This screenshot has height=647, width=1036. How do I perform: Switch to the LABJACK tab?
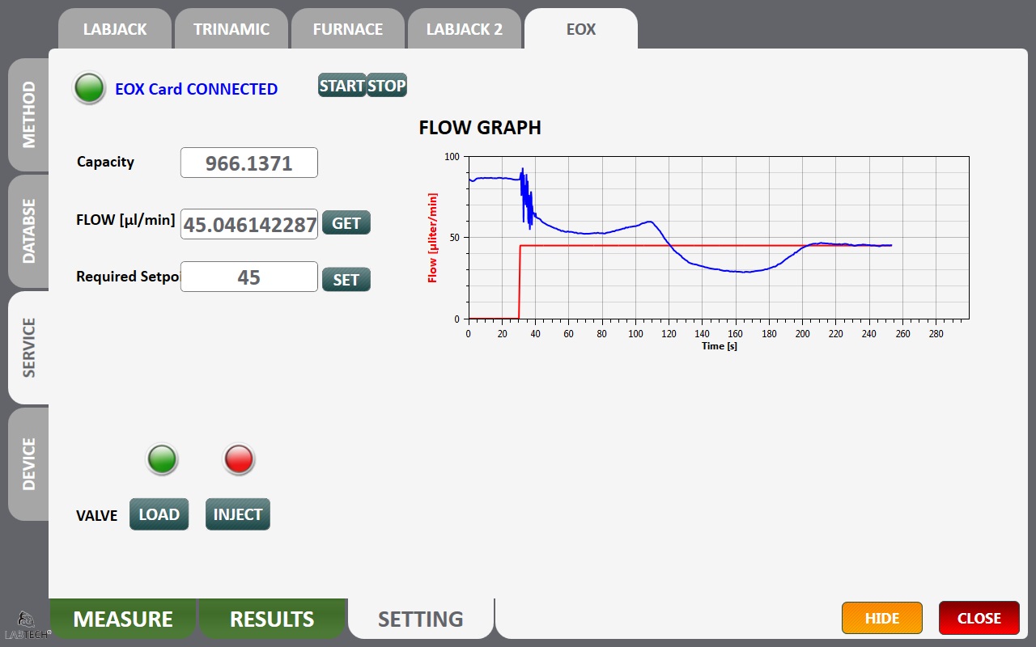coord(115,29)
